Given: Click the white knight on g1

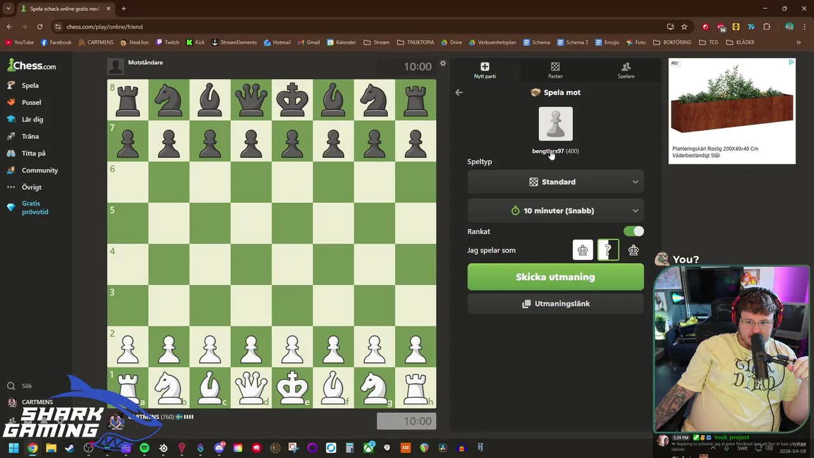Looking at the screenshot, I should click(374, 387).
